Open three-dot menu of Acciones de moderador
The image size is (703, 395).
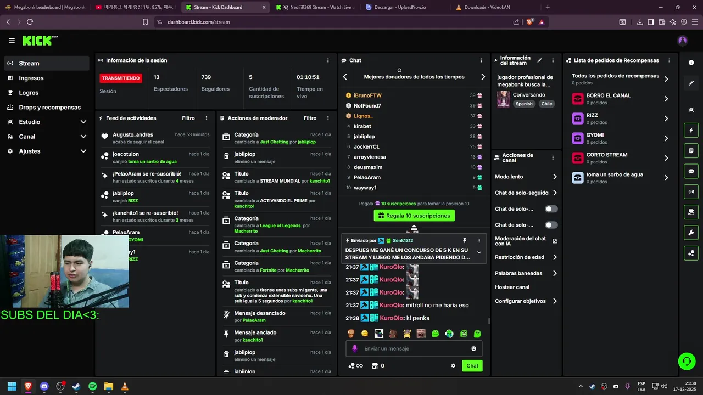pos(328,118)
